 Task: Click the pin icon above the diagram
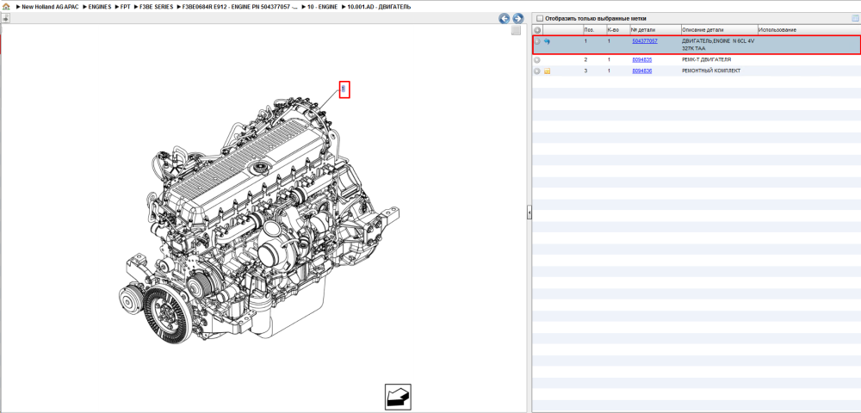click(x=5, y=18)
